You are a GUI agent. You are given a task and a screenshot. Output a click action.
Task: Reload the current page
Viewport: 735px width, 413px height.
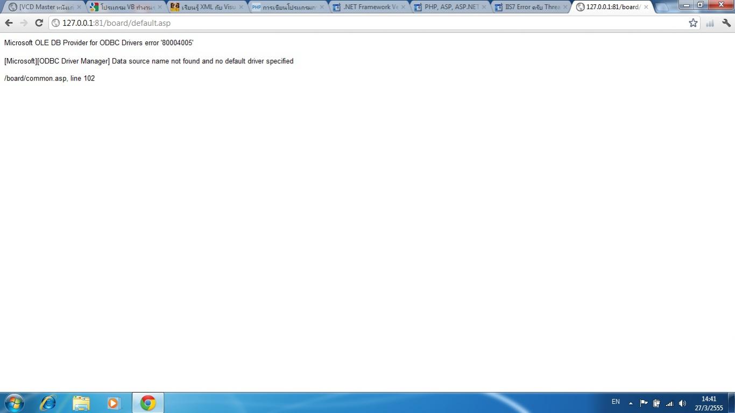pyautogui.click(x=39, y=23)
